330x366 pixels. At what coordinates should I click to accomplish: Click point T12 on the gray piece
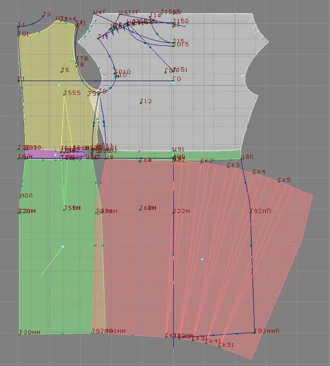click(x=141, y=103)
